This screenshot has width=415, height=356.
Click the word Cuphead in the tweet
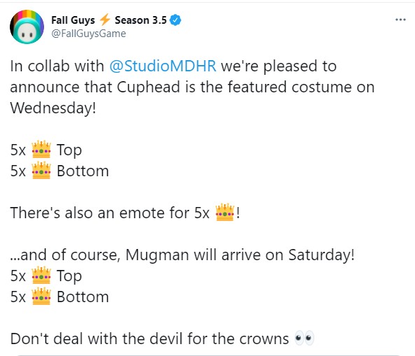tap(148, 87)
